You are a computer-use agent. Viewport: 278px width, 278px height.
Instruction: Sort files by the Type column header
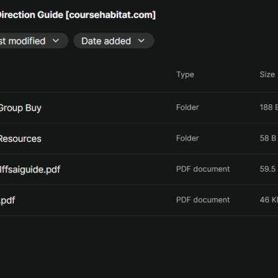185,74
